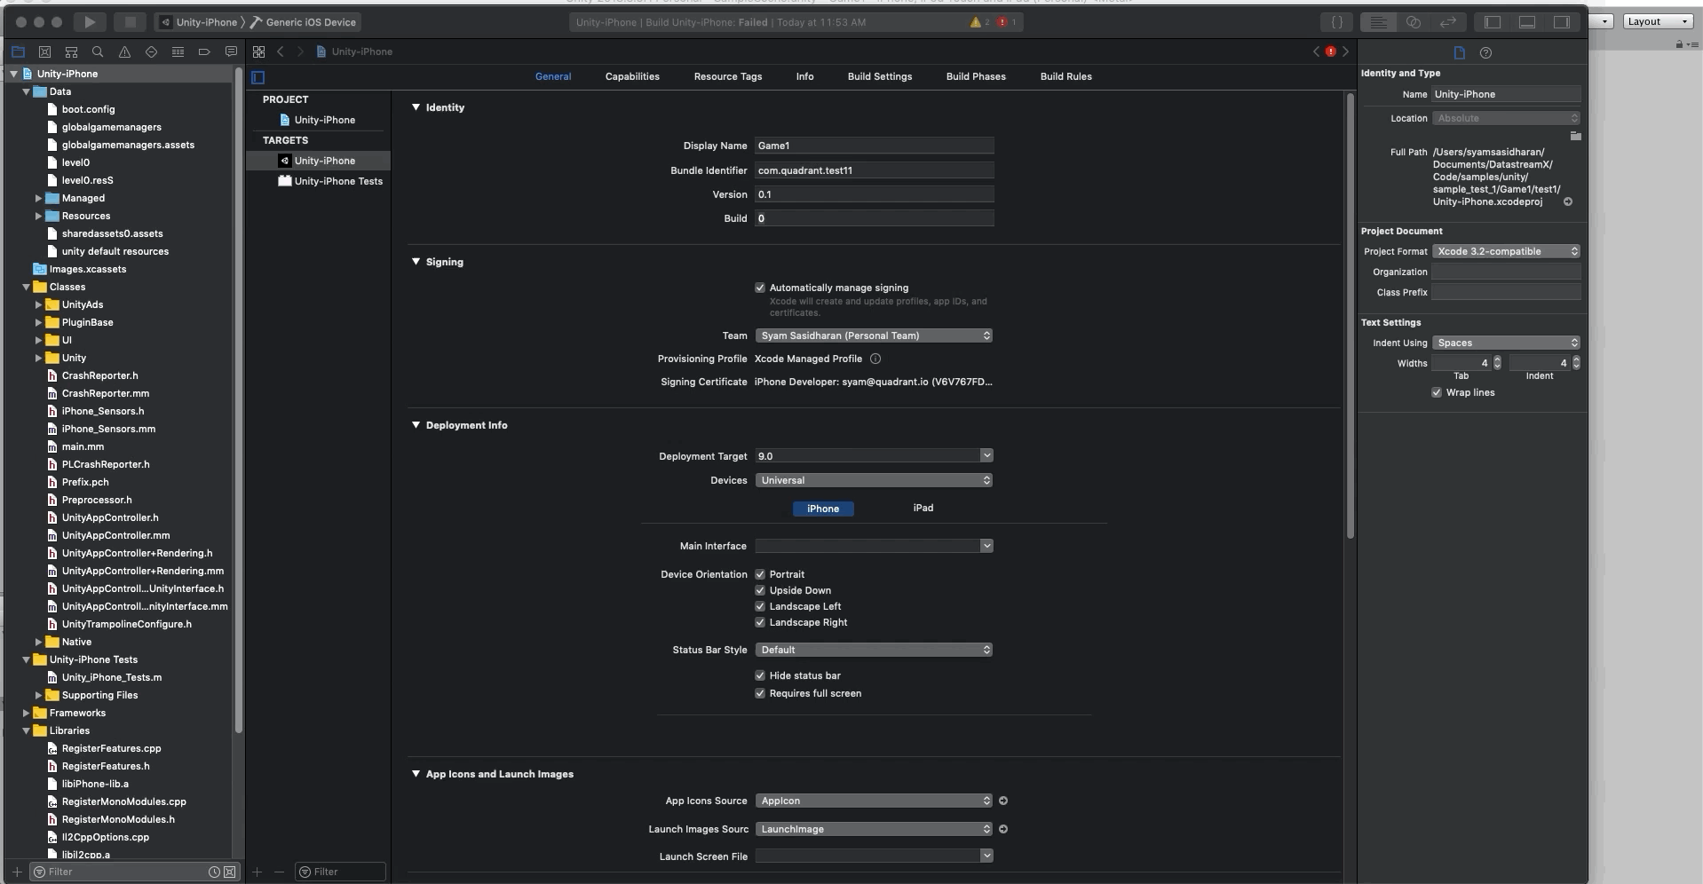Image resolution: width=1703 pixels, height=884 pixels.
Task: Toggle the Landscape Left checkbox
Action: point(760,606)
